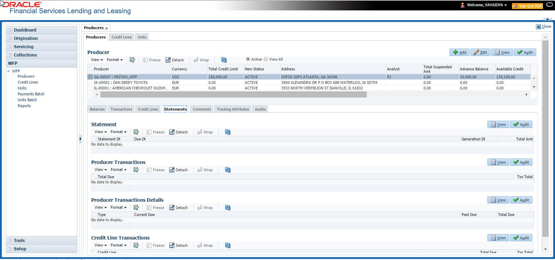This screenshot has height=260, width=555.
Task: Expand the Setup menu
Action: (x=42, y=249)
